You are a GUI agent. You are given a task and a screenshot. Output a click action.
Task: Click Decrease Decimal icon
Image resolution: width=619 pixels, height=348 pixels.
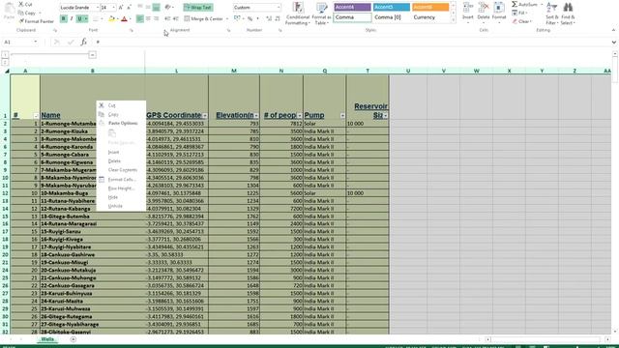click(278, 18)
